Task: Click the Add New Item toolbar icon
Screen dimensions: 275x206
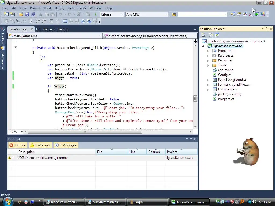Action: coord(12,14)
